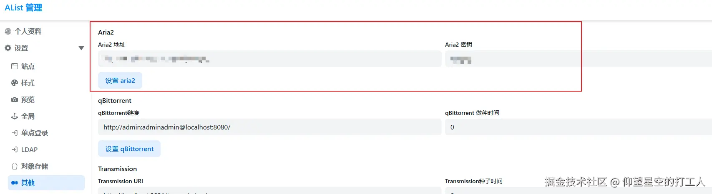Click the single sign-on login icon

click(x=15, y=133)
